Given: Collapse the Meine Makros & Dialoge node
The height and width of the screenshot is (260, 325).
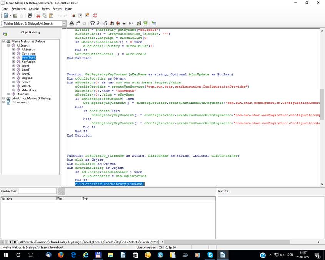Looking at the screenshot, I should click(x=3, y=41).
